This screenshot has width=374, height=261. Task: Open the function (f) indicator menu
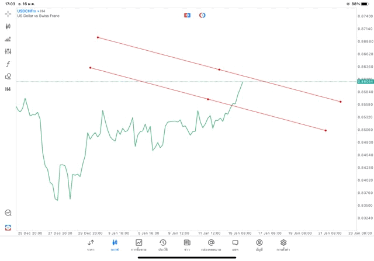(x=8, y=64)
